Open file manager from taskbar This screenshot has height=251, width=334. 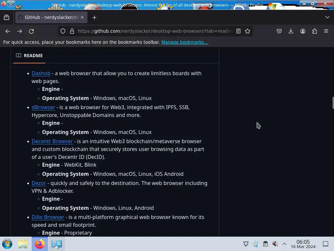click(x=23, y=244)
